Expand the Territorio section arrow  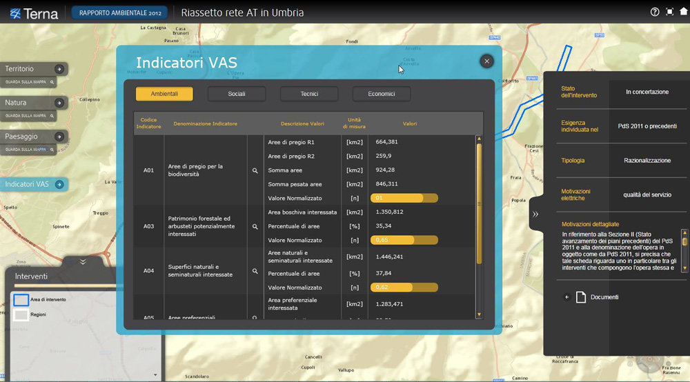tap(59, 69)
